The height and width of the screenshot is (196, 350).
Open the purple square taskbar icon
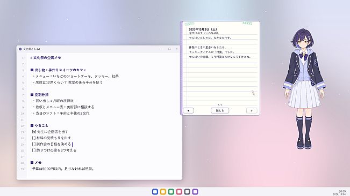pyautogui.click(x=195, y=192)
